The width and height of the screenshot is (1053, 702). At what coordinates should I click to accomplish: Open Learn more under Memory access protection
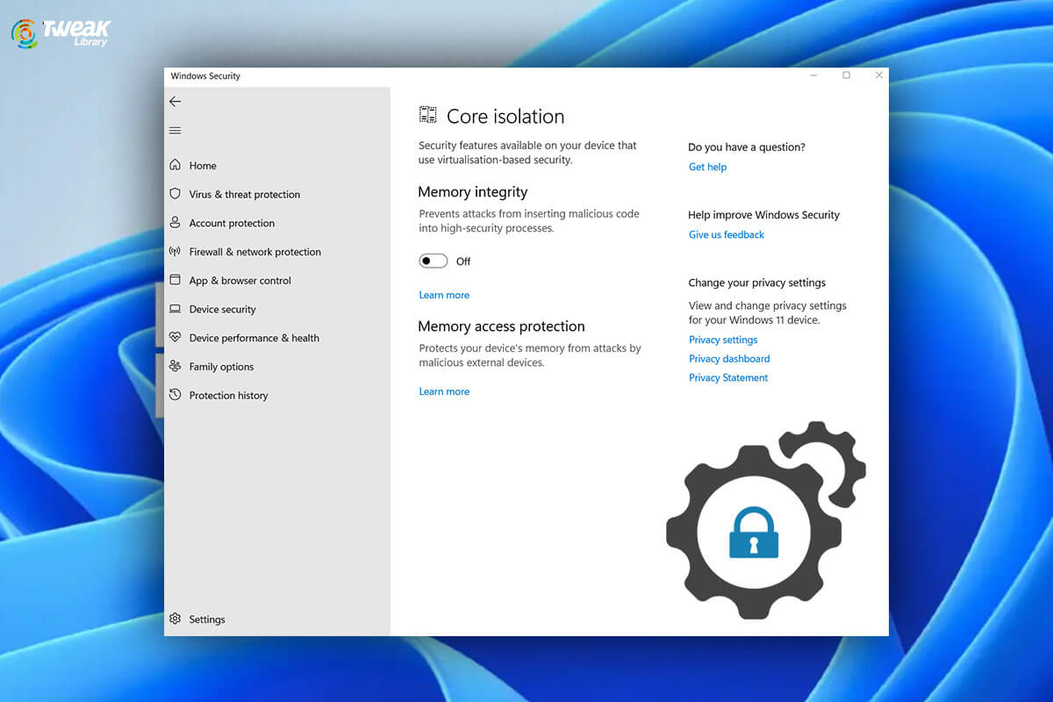[444, 390]
